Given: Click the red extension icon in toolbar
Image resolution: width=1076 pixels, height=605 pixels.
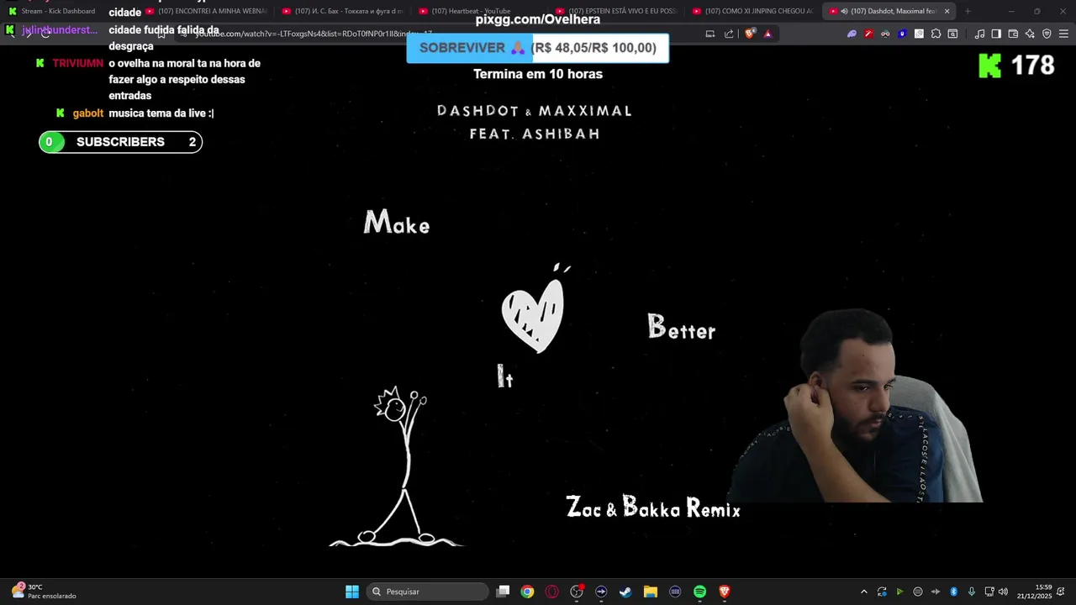Looking at the screenshot, I should click(868, 34).
